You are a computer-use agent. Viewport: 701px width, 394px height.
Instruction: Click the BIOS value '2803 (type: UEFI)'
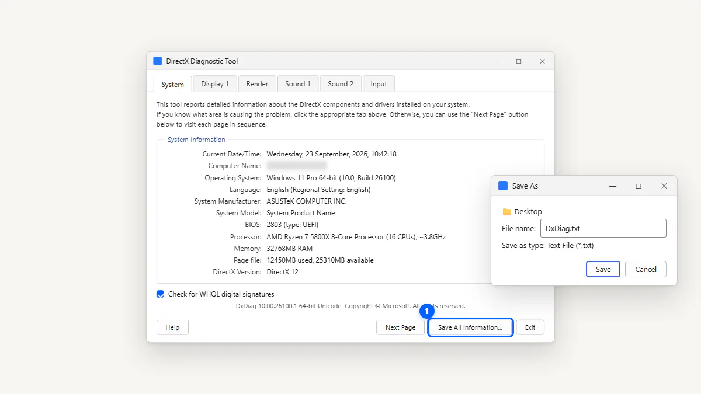click(293, 225)
